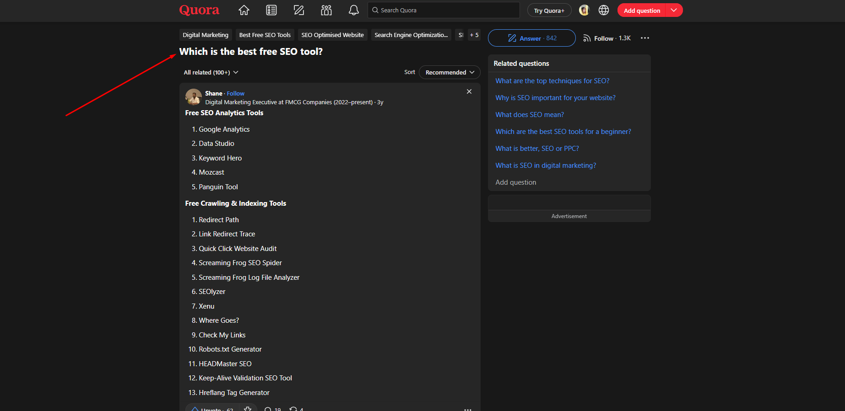Expand the All related (100+) filter
This screenshot has width=845, height=411.
[211, 72]
